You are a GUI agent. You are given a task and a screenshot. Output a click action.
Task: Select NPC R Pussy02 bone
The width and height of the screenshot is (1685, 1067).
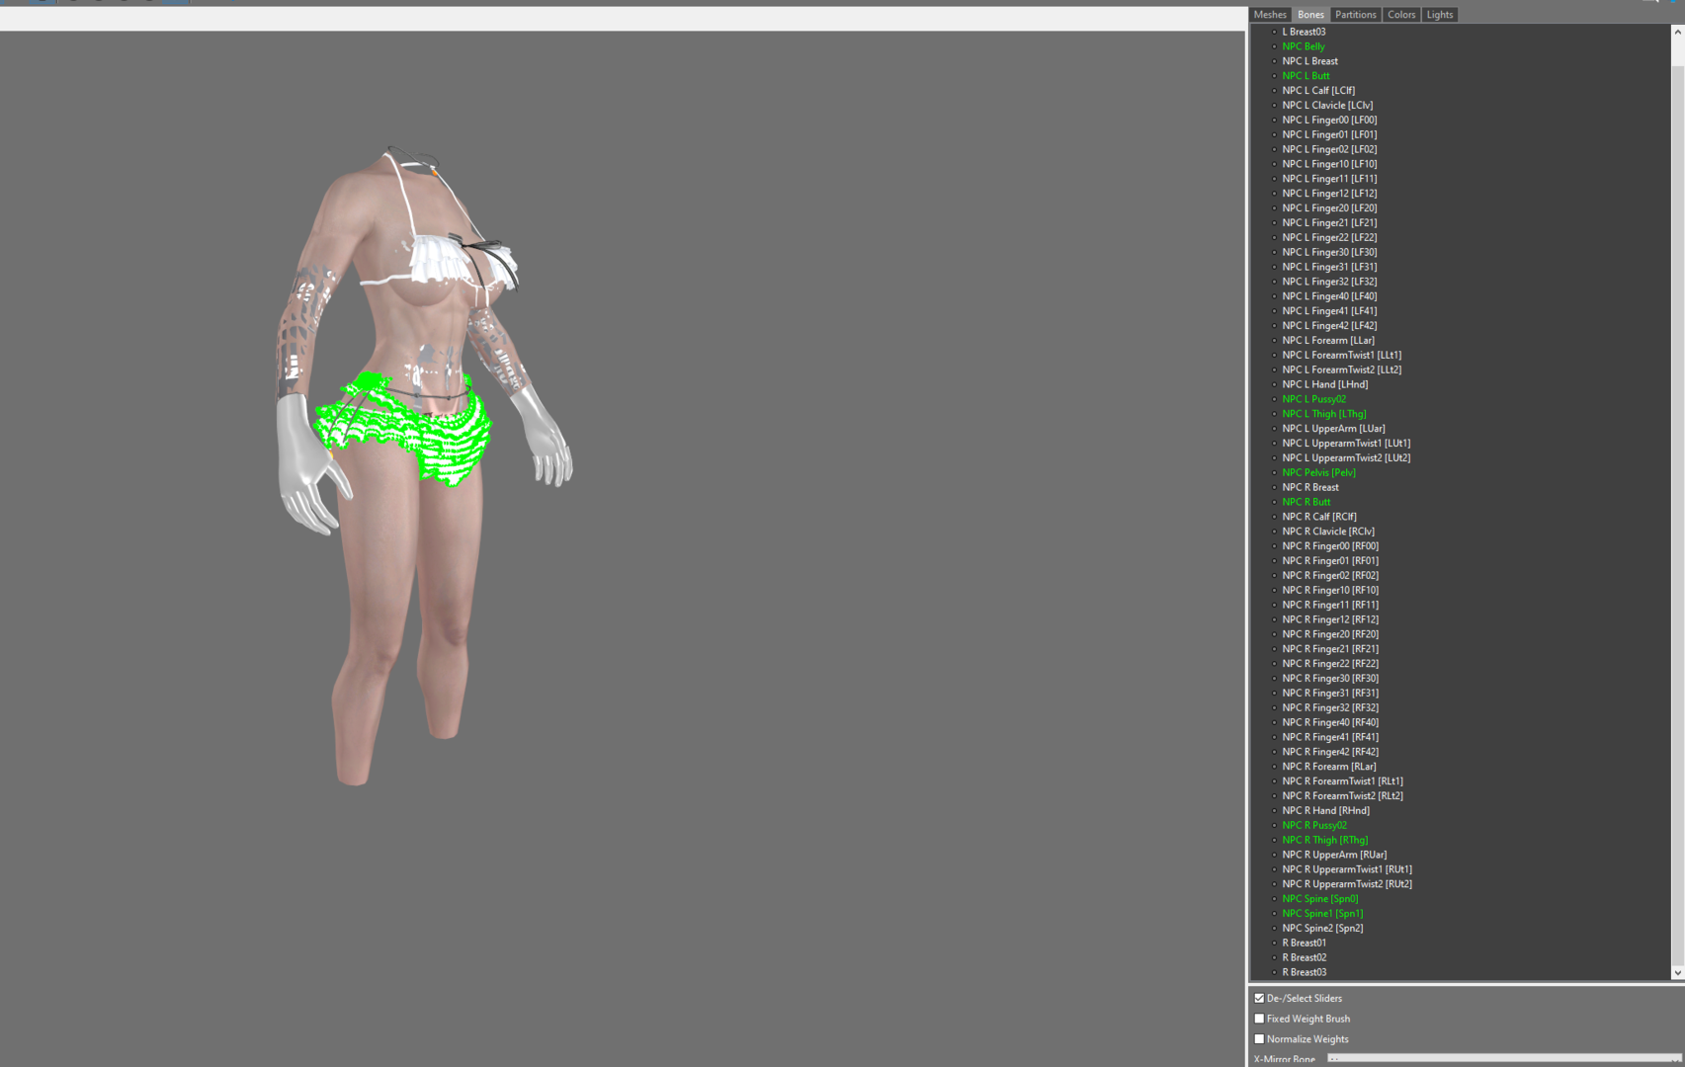point(1314,826)
